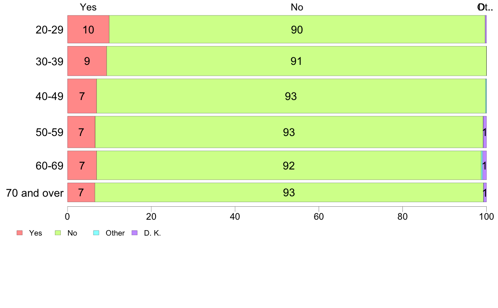Click the No column header at top
Screen dimensions: 498x308
(x=297, y=7)
